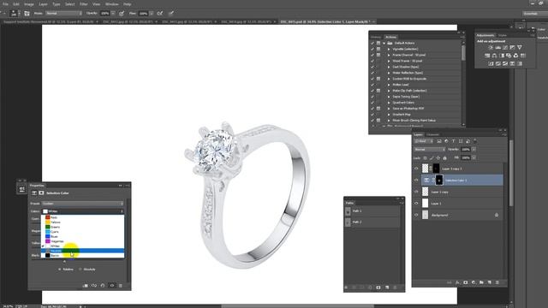Viewport: 548px width, 308px height.
Task: Hide the Layer 1 copy 3 layer
Action: (x=416, y=169)
